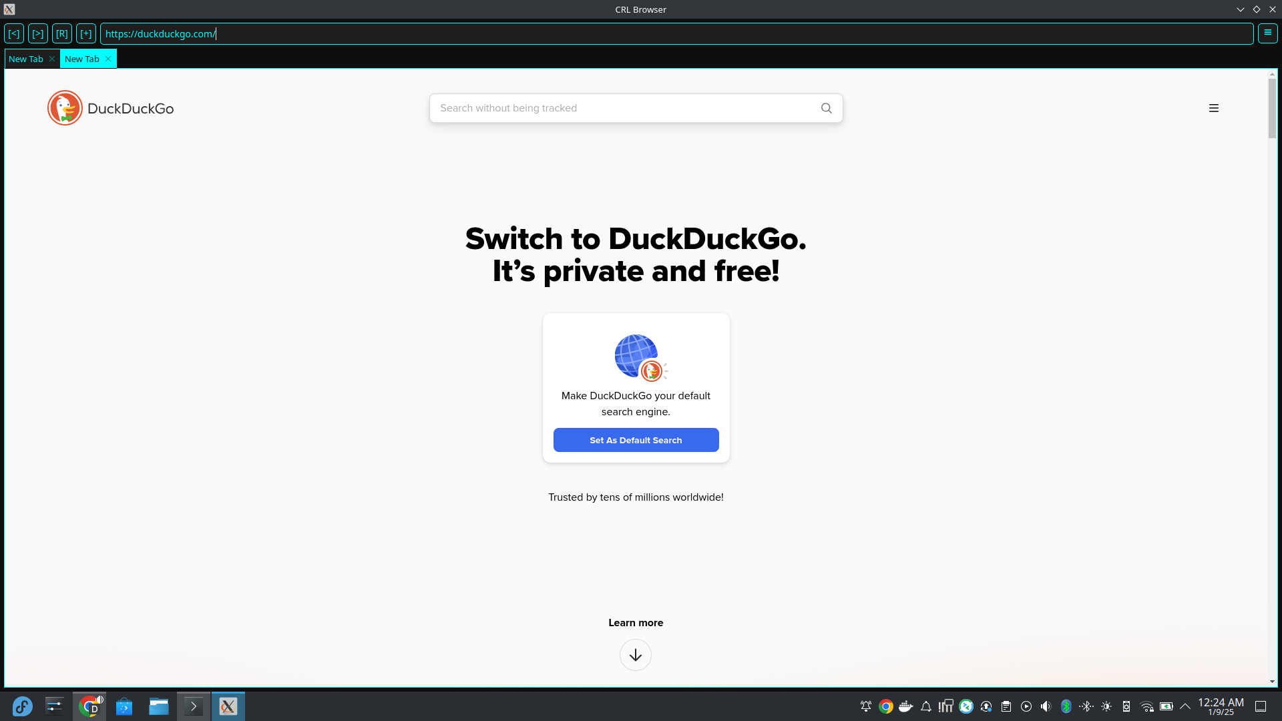The image size is (1282, 721).
Task: Click the DuckDuckGo logo icon
Action: click(x=64, y=107)
